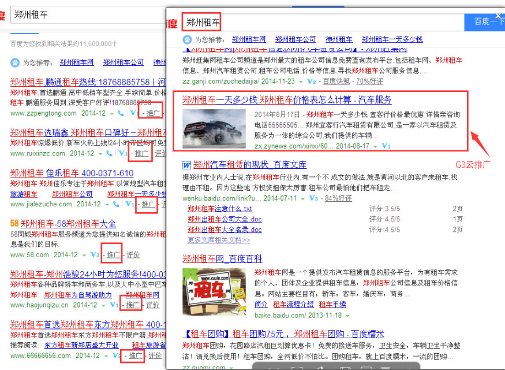Click 推广 link beside www.58.com

[113, 255]
